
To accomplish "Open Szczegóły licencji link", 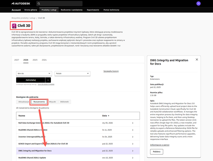I will point(111,71).
